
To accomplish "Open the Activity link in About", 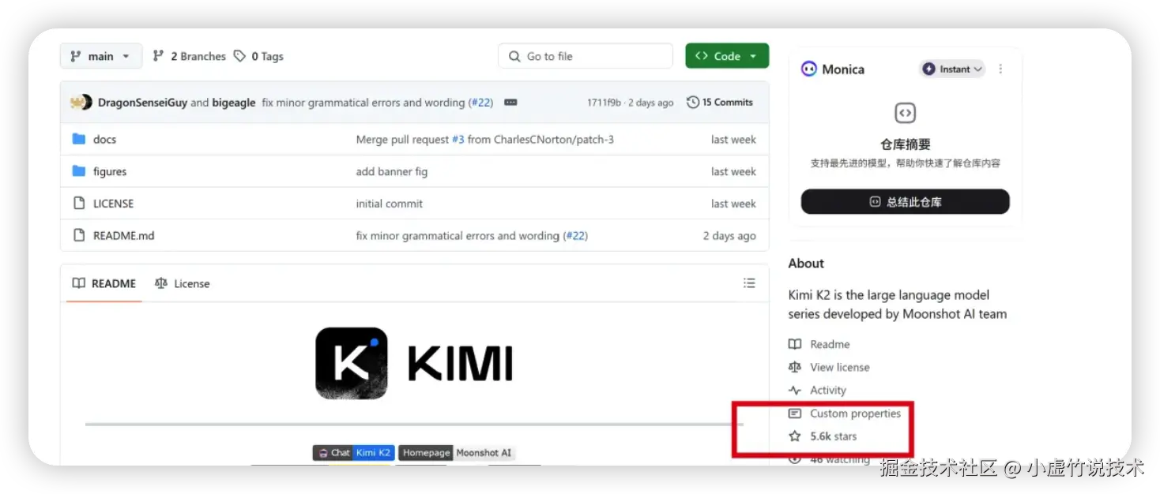I will point(827,391).
